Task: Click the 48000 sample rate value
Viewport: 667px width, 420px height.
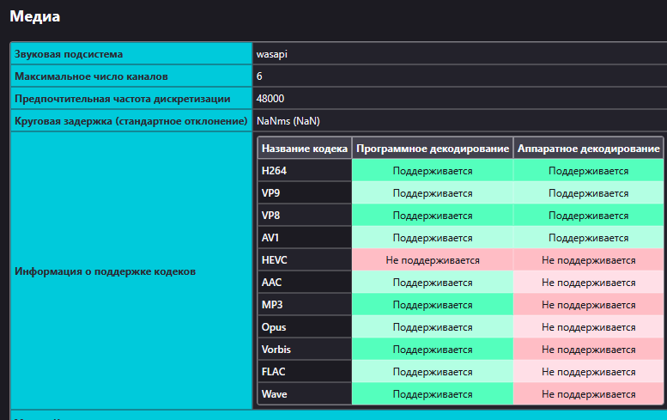Action: click(270, 99)
